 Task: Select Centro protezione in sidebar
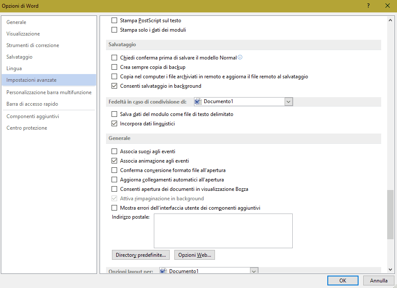coord(26,128)
